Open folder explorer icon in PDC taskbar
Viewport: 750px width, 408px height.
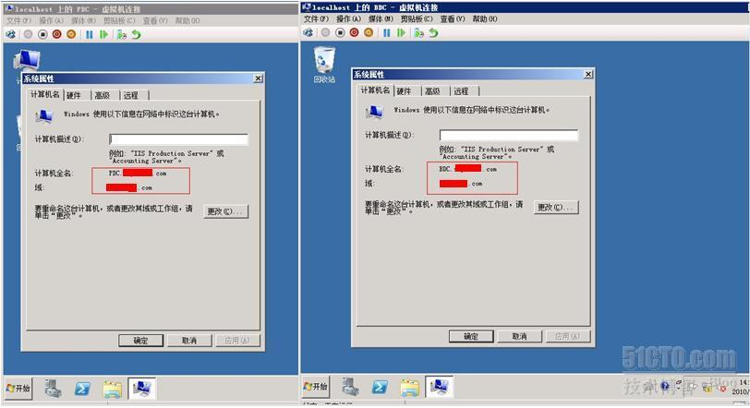(113, 390)
